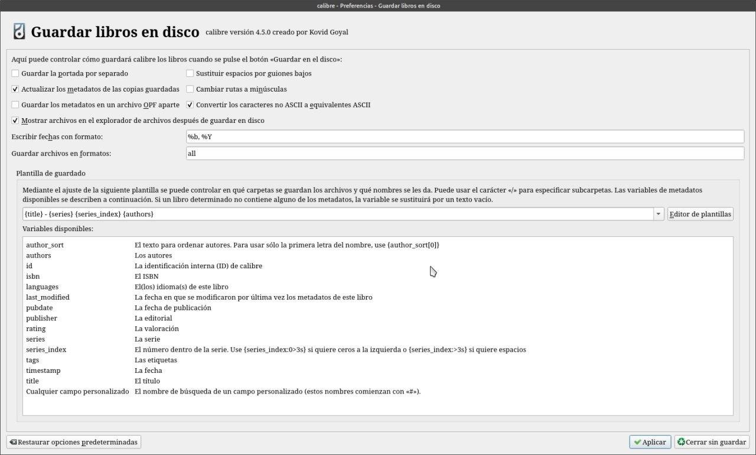This screenshot has width=756, height=455.
Task: Select the 'isbn' variable name
Action: (x=33, y=276)
